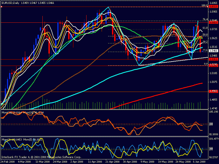
Task: Click the 95.9999 momentum scale value
Action: pyautogui.click(x=213, y=135)
